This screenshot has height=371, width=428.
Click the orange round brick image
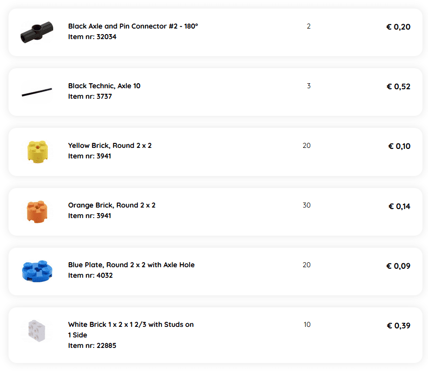coord(37,211)
